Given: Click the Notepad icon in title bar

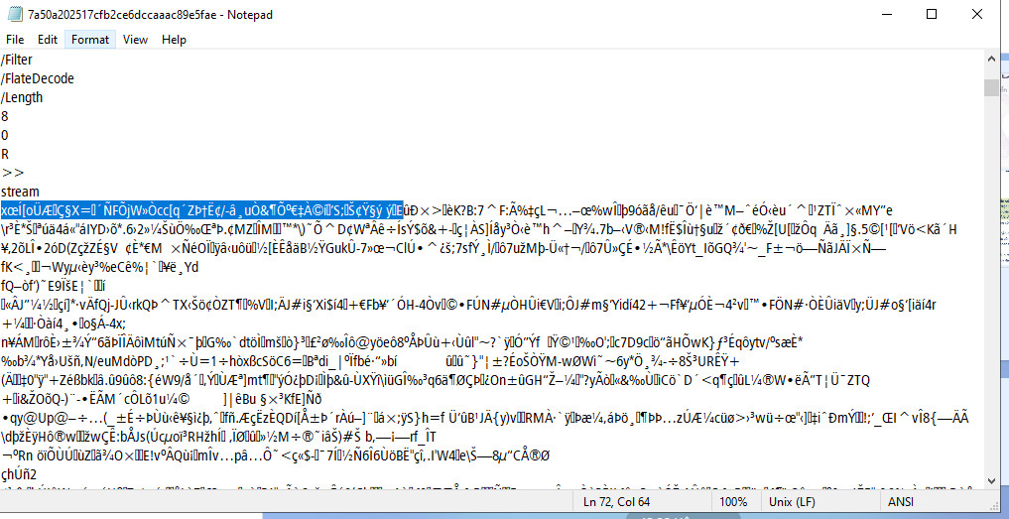Looking at the screenshot, I should pyautogui.click(x=13, y=15).
